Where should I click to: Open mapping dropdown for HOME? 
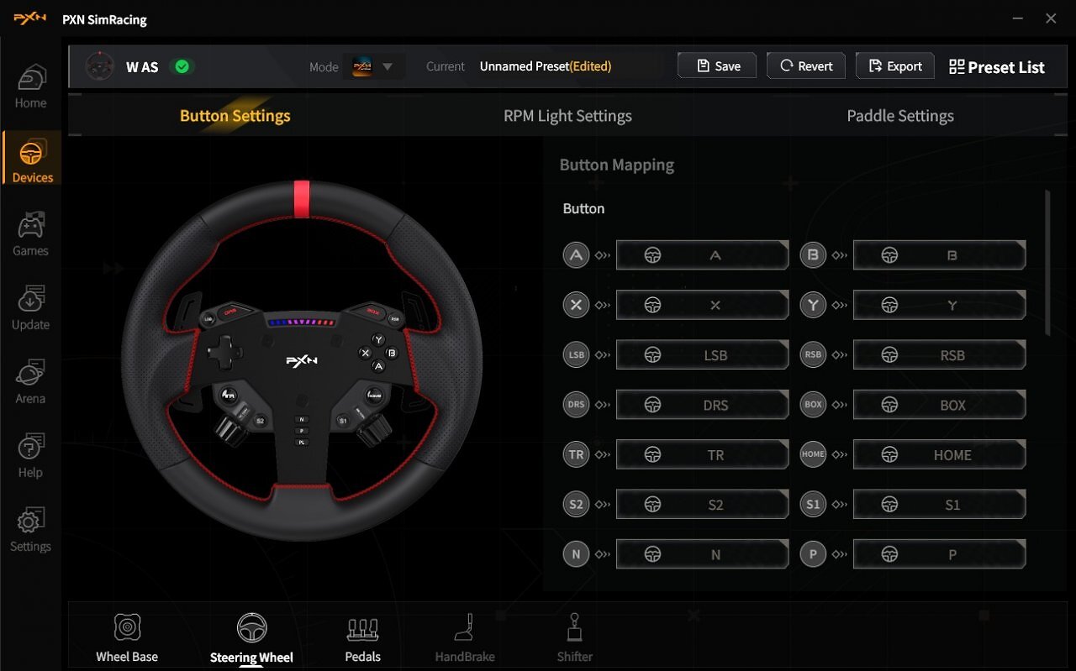pos(939,454)
